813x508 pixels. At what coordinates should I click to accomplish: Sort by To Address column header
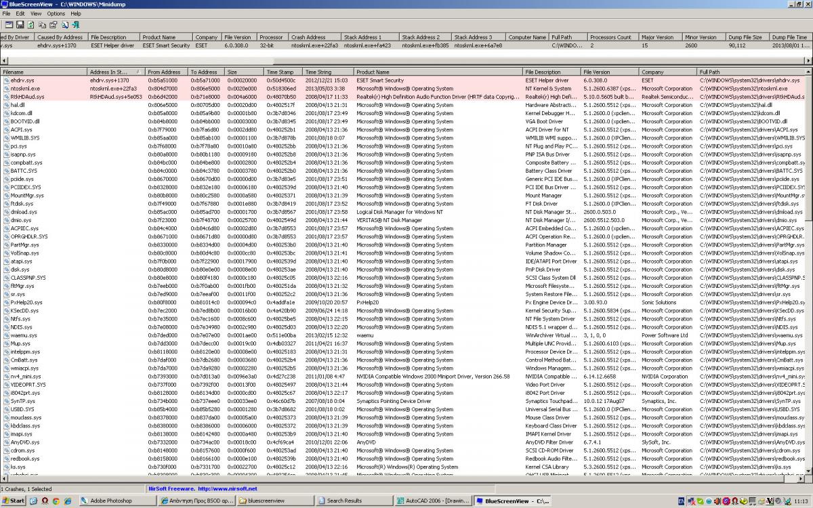click(206, 71)
